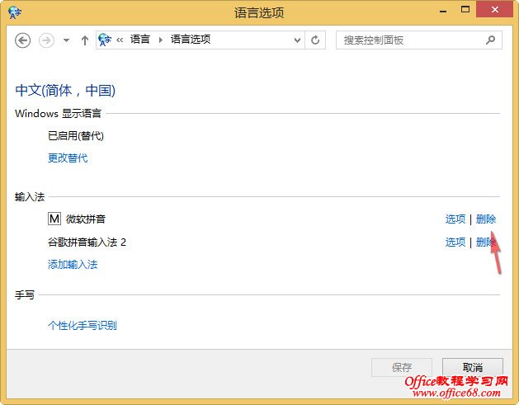This screenshot has width=519, height=405.
Task: Open the 语言 breadcrumb
Action: click(x=140, y=40)
